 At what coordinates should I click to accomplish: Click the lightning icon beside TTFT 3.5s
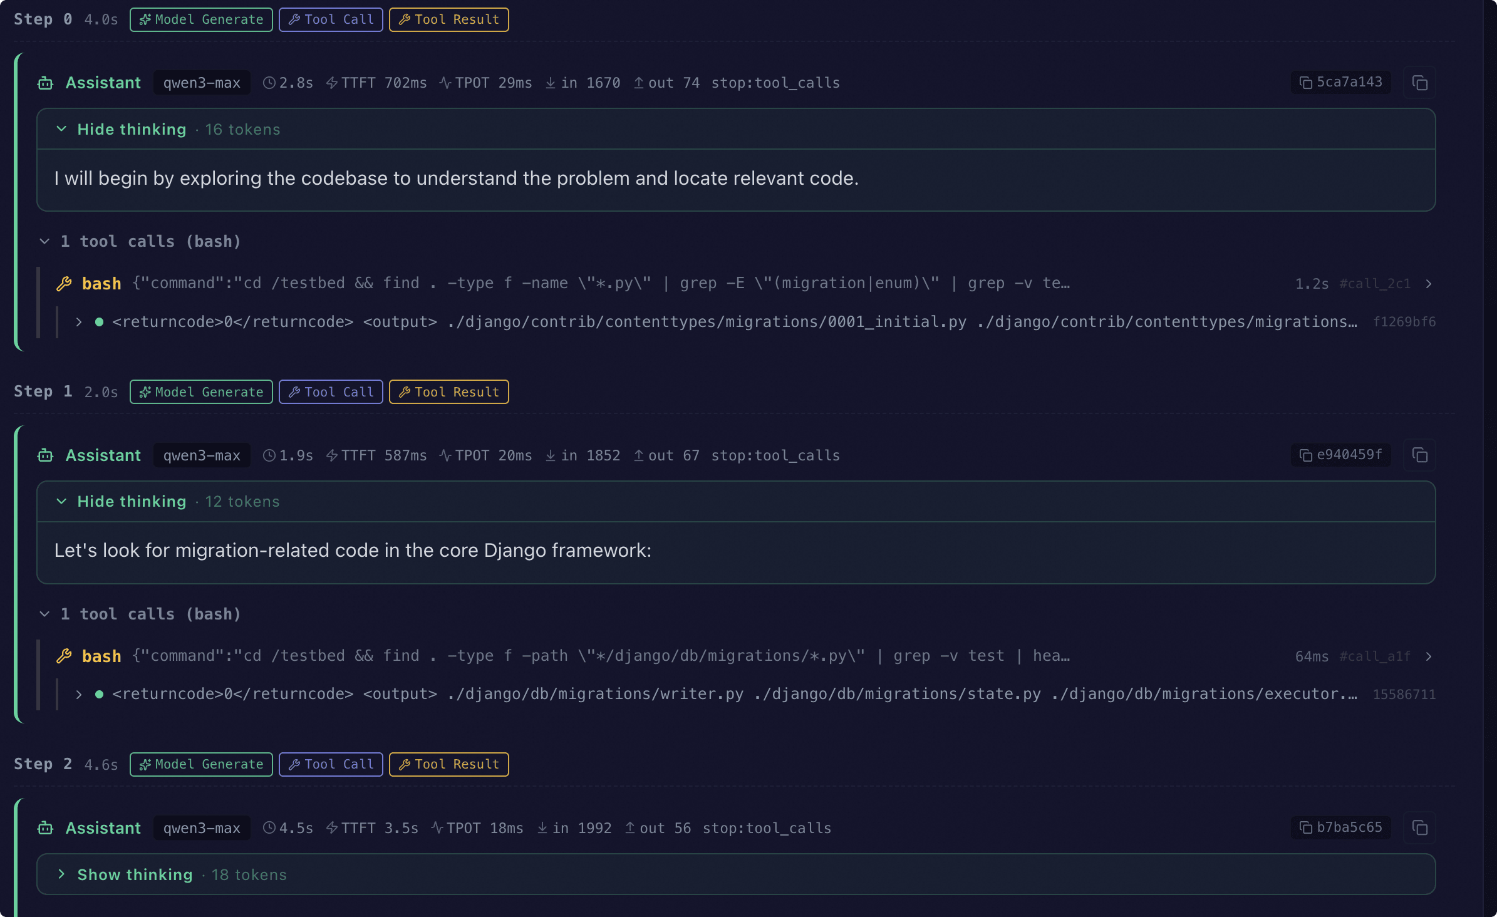point(332,828)
